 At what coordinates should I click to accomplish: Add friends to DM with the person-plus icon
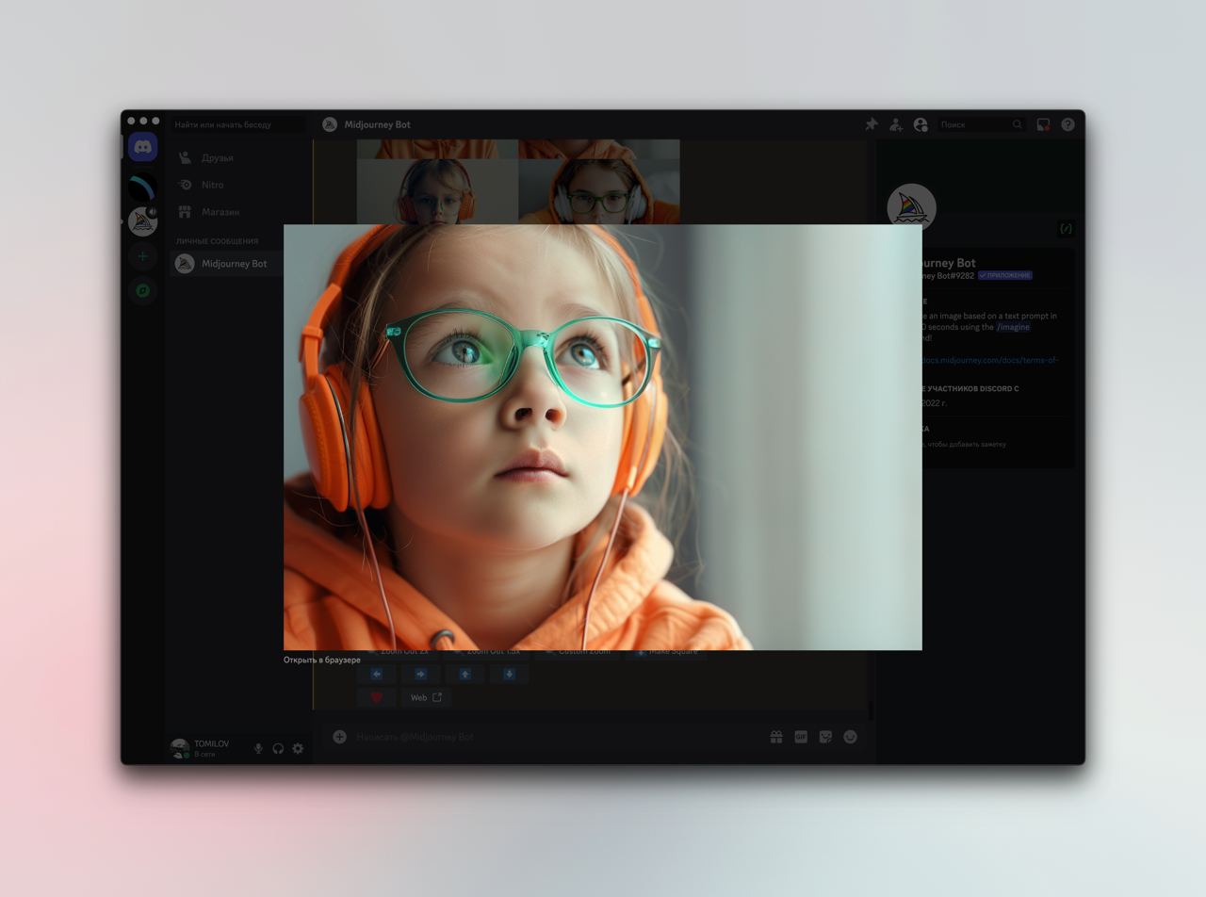[896, 124]
